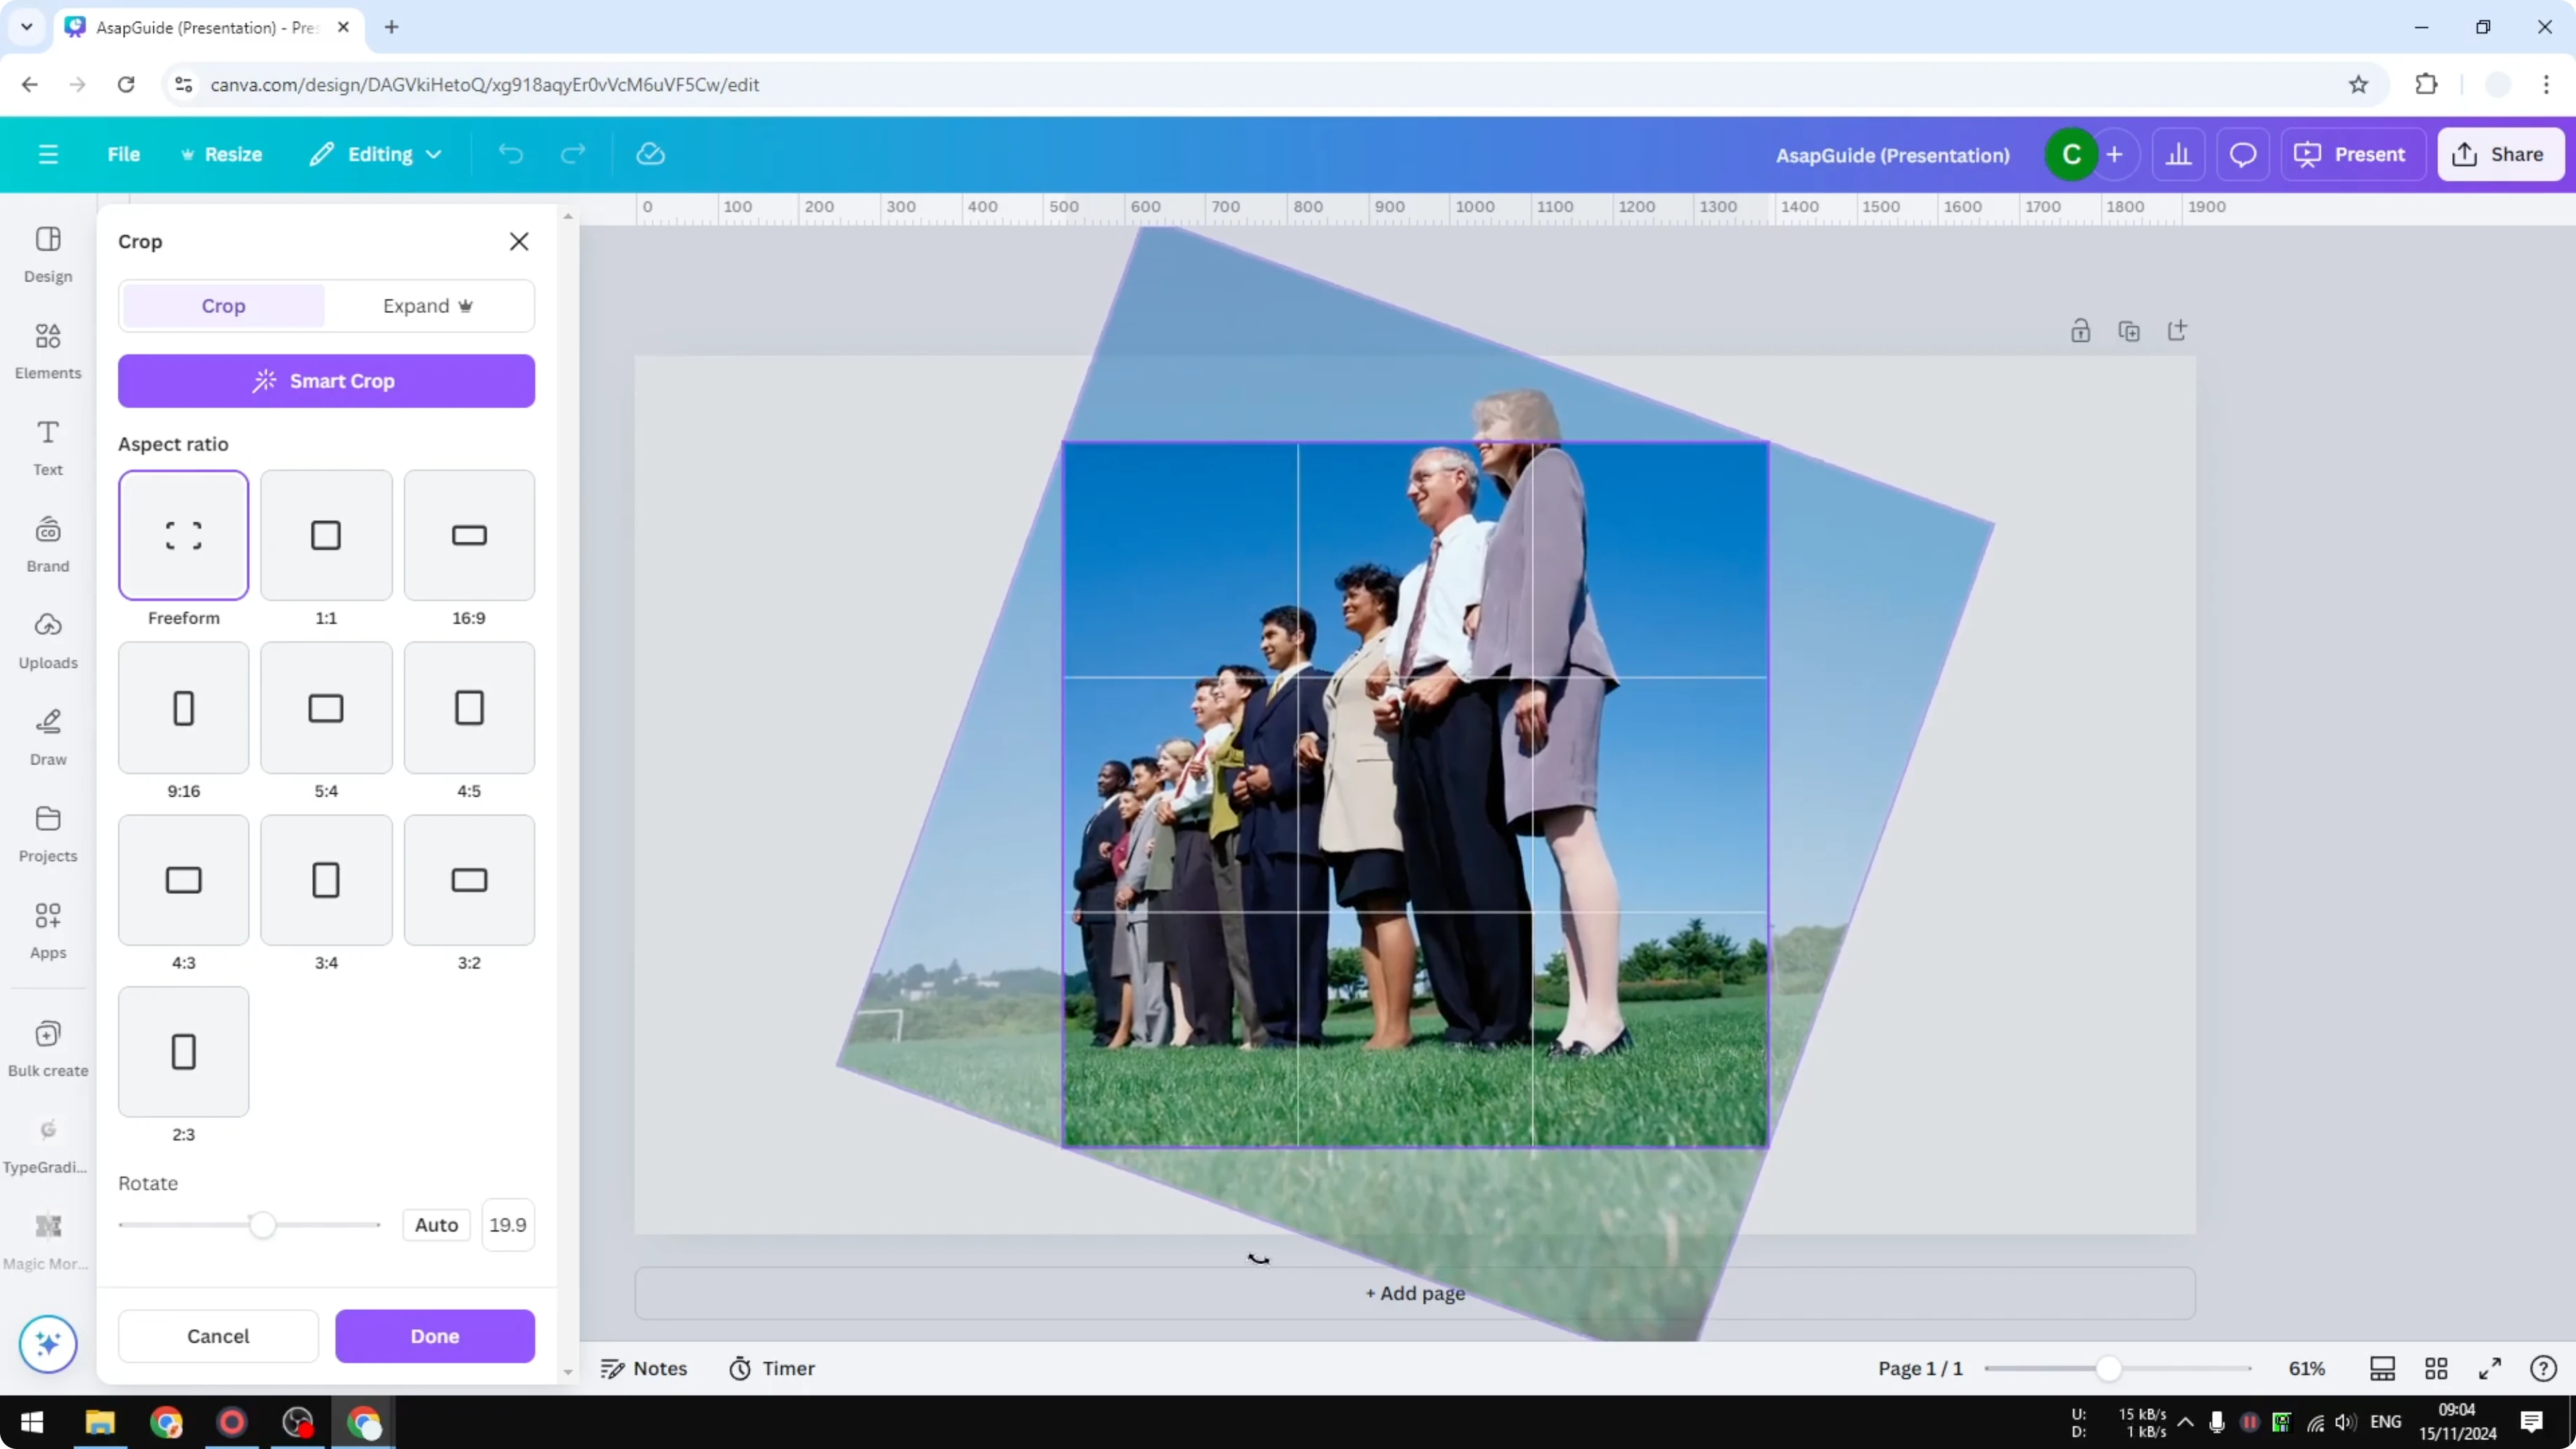2576x1449 pixels.
Task: Enter fullscreen view from the status bar
Action: pos(2491,1368)
